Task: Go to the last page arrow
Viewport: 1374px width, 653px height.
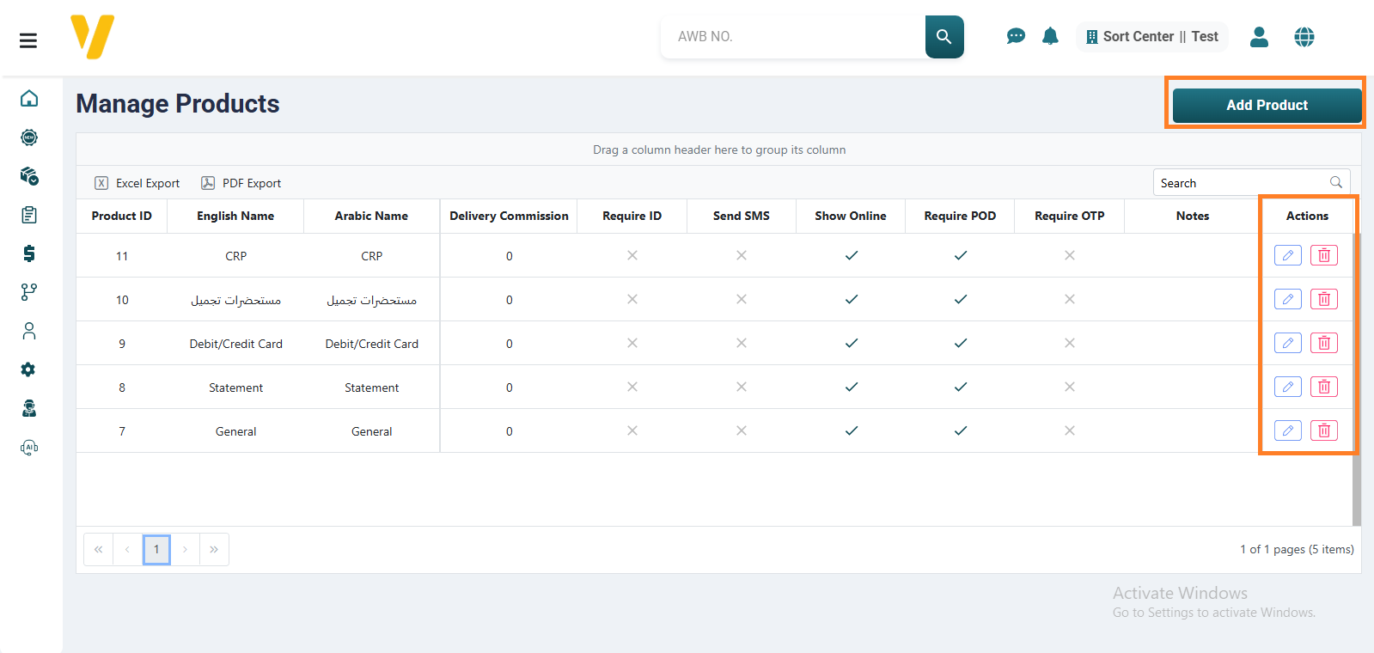Action: [x=214, y=549]
